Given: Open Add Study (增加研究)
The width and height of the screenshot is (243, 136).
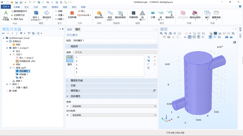Looking at the screenshot, I should [170, 15].
